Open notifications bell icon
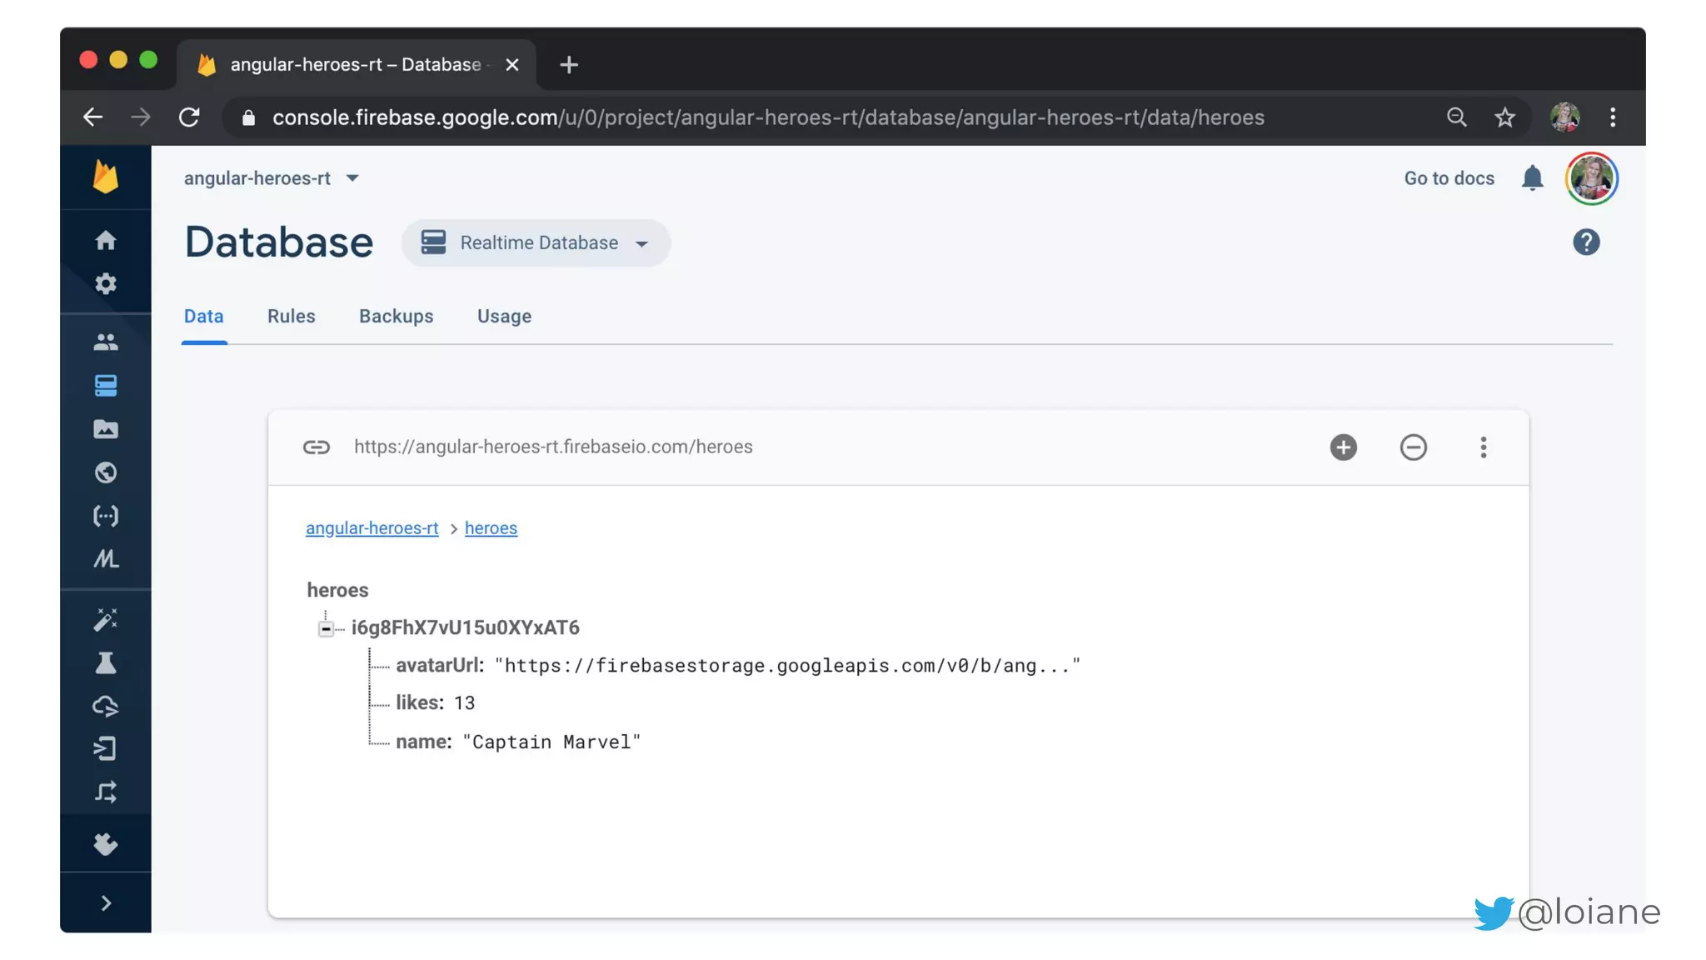Image resolution: width=1706 pixels, height=960 pixels. pyautogui.click(x=1532, y=178)
